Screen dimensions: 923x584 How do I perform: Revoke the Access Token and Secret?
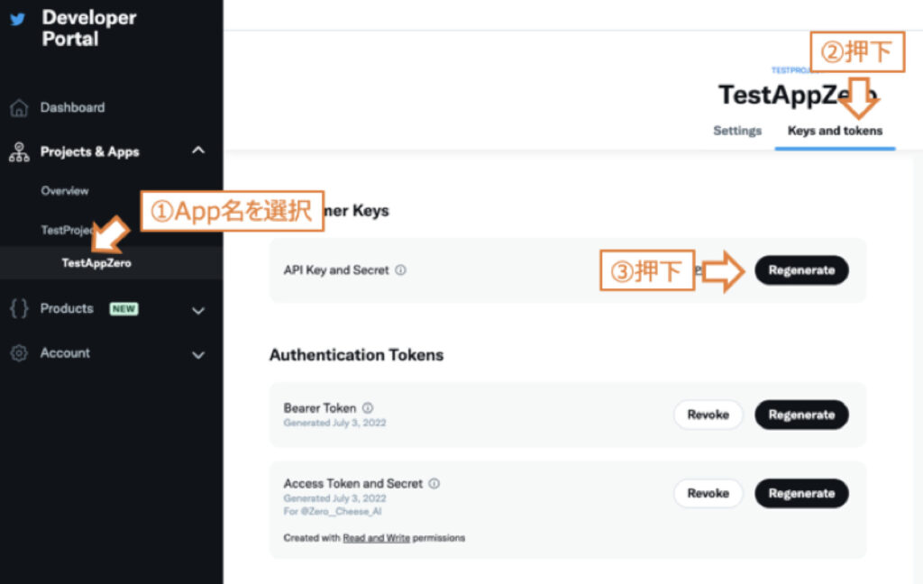point(708,493)
